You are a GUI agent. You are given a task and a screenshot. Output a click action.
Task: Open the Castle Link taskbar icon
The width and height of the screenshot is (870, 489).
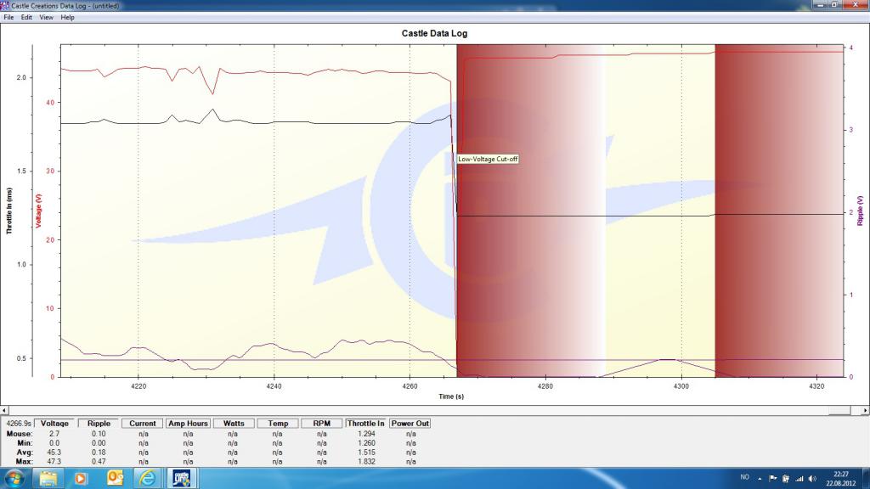pyautogui.click(x=182, y=478)
